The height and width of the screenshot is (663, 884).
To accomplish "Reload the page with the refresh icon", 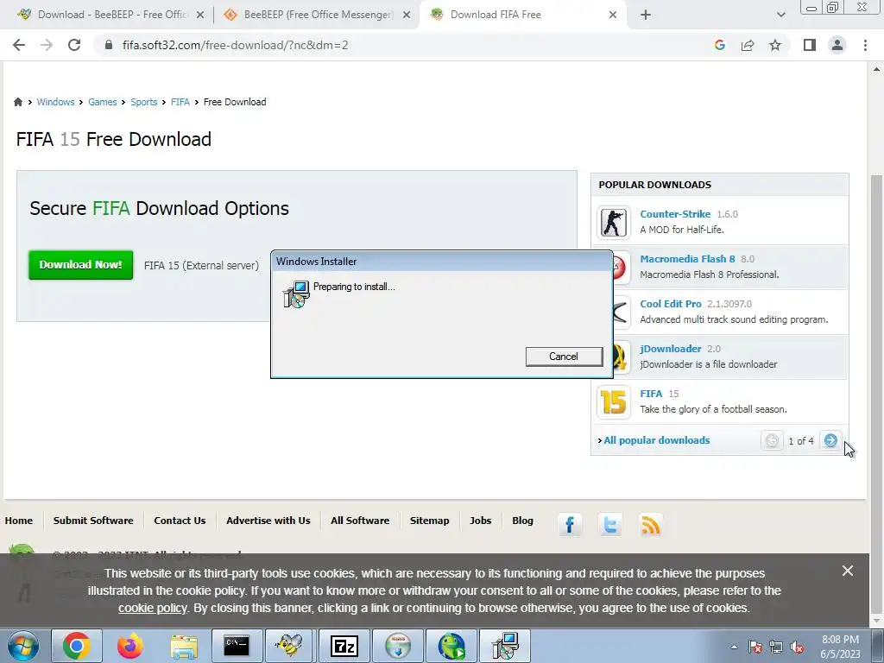I will 74,45.
